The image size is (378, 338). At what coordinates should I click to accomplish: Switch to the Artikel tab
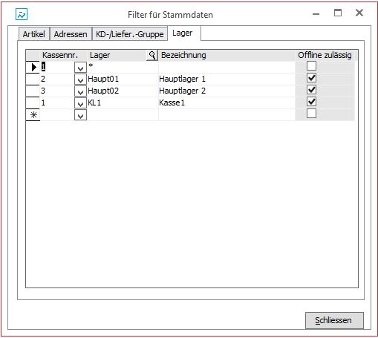[x=34, y=34]
